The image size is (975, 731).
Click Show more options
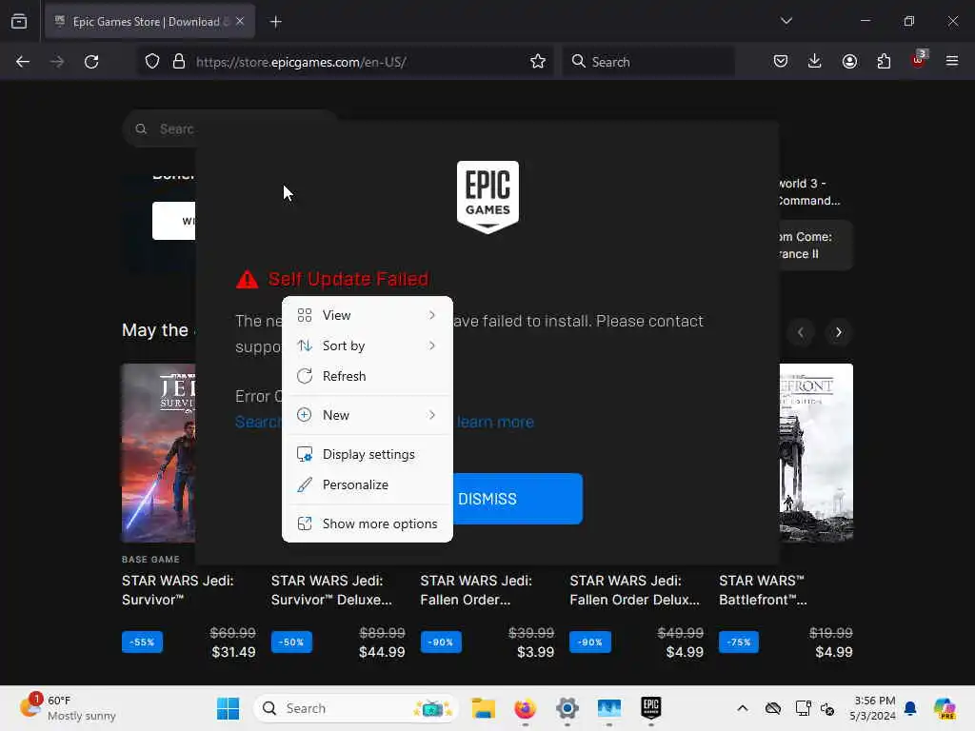point(368,524)
